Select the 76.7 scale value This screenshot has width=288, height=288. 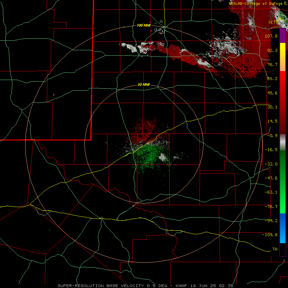click(272, 64)
